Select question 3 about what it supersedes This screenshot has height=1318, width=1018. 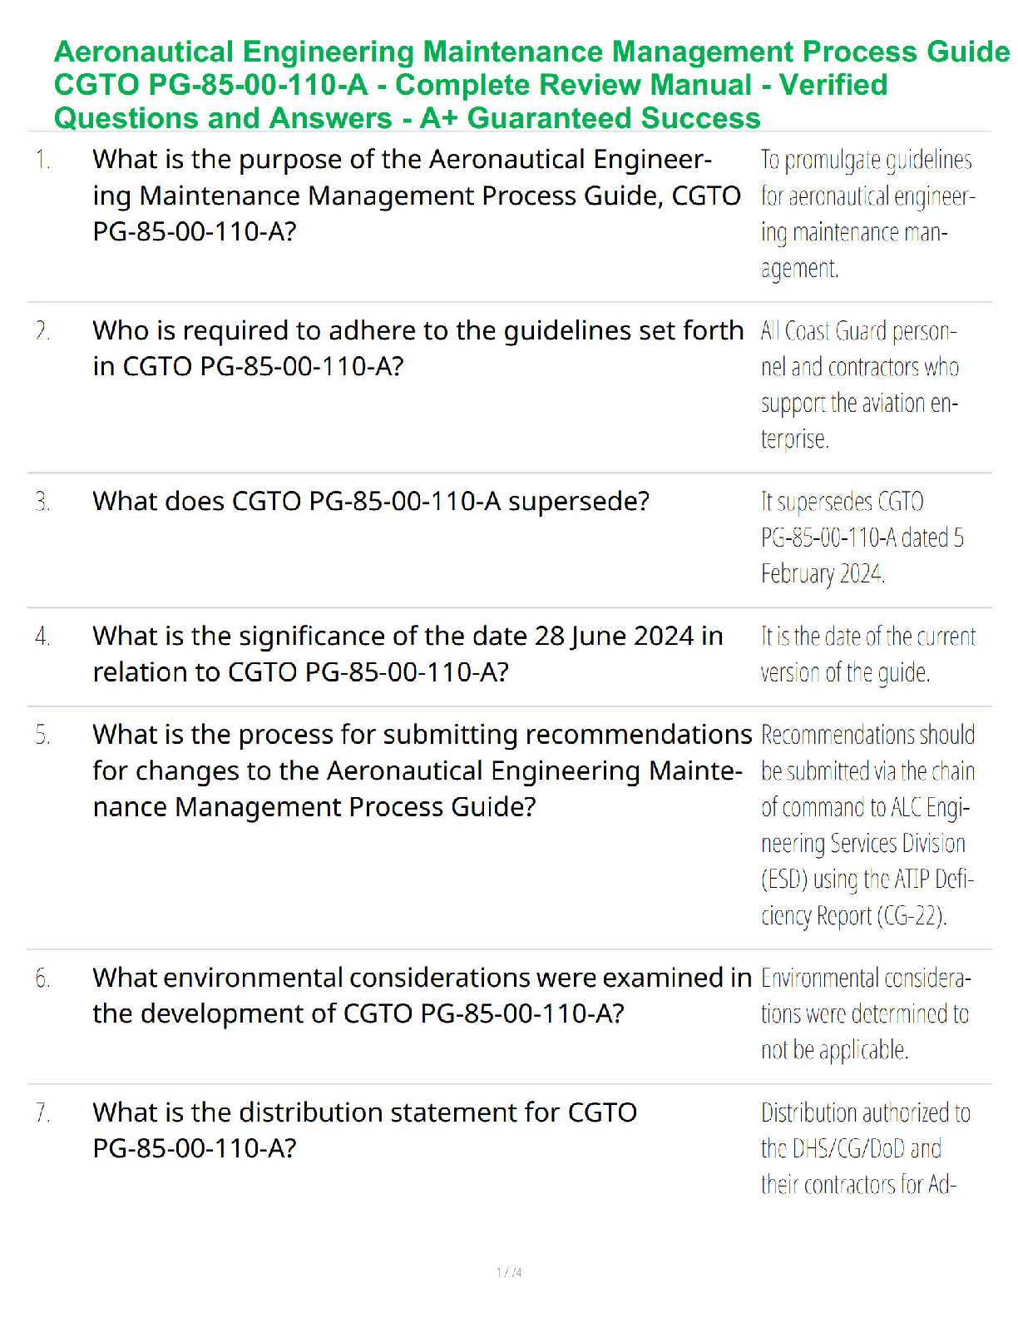tap(371, 502)
